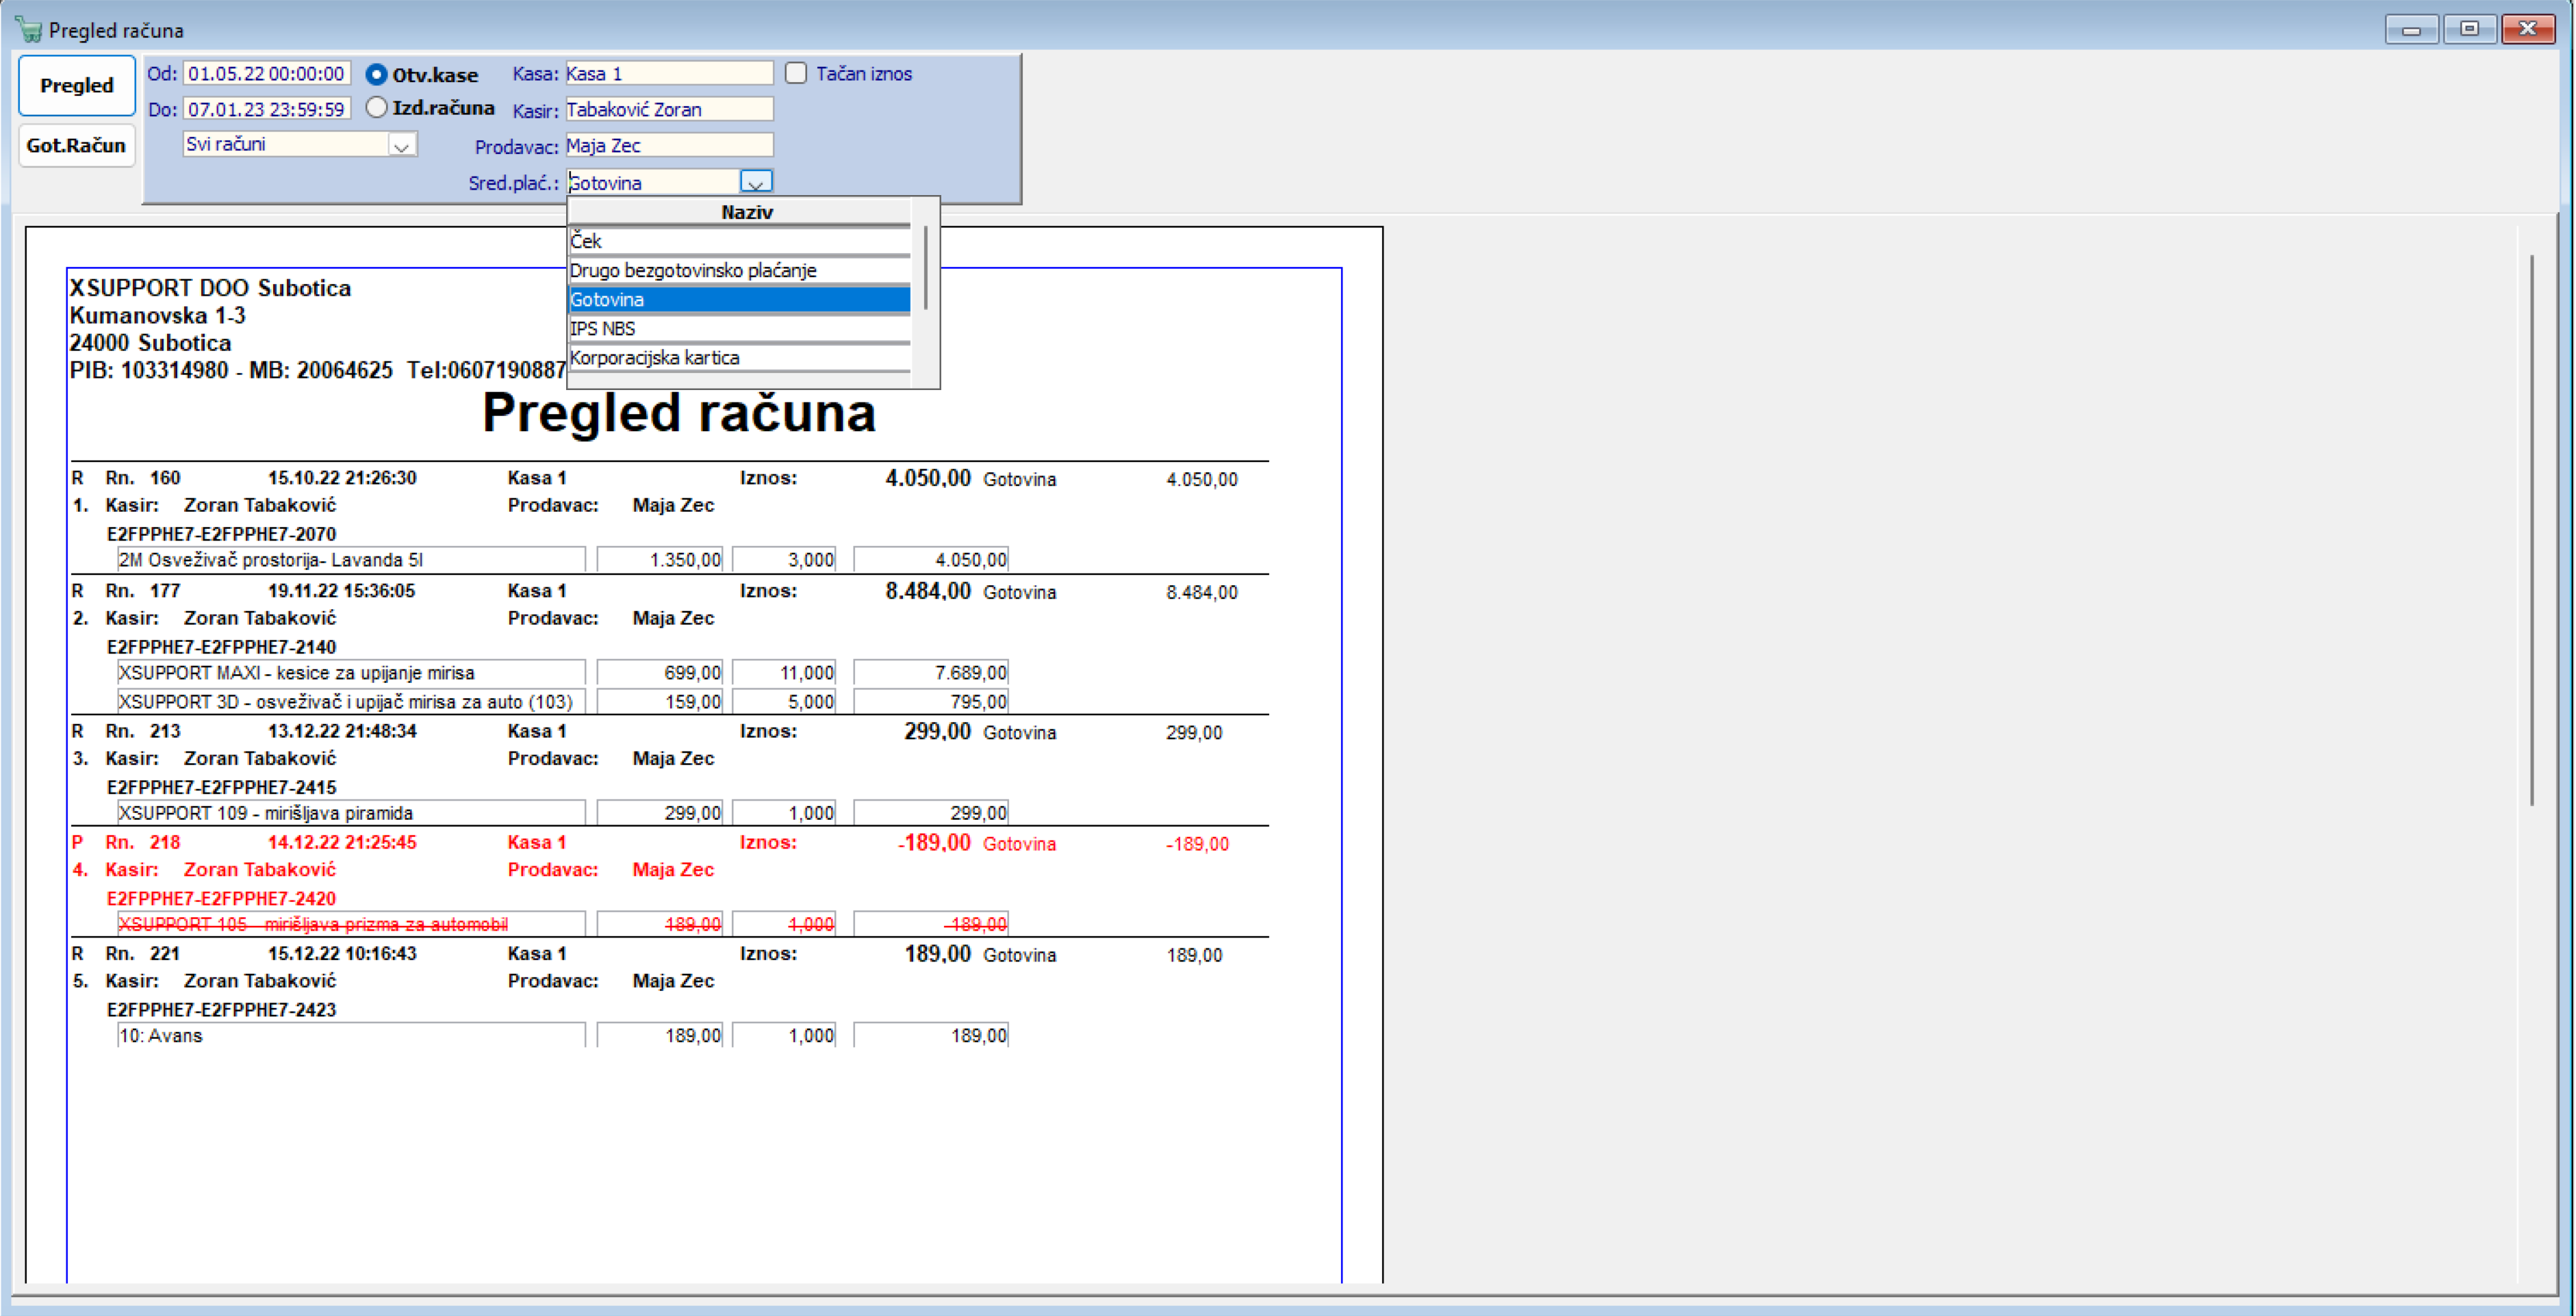Viewport: 2576px width, 1316px height.
Task: Click the shopping cart icon in title bar
Action: point(28,29)
